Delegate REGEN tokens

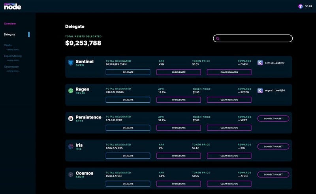pos(128,100)
